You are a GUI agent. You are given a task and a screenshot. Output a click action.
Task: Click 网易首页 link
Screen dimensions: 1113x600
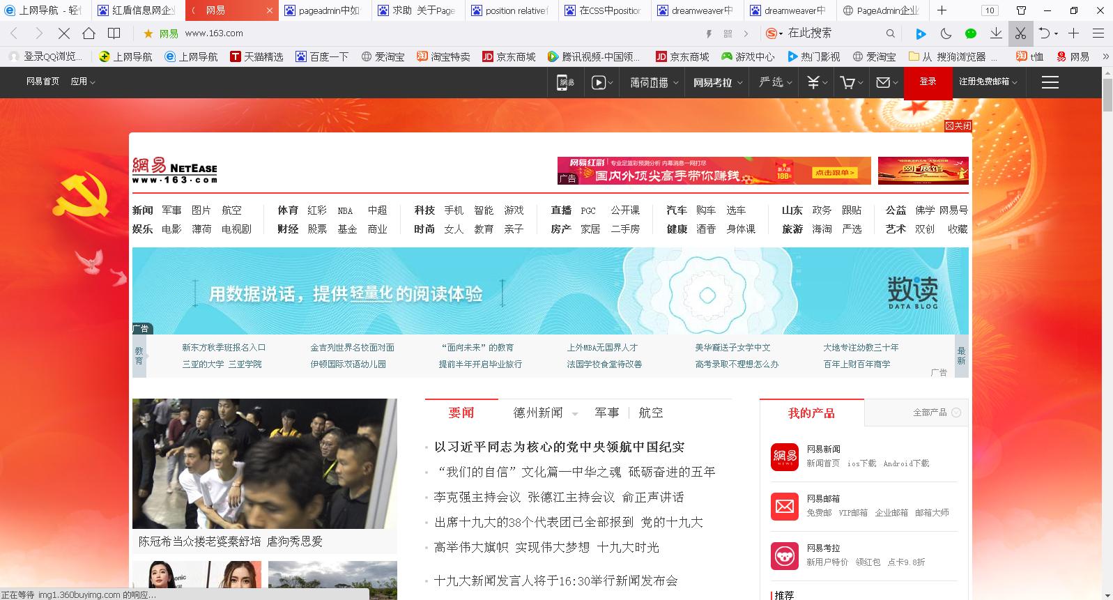pos(43,82)
